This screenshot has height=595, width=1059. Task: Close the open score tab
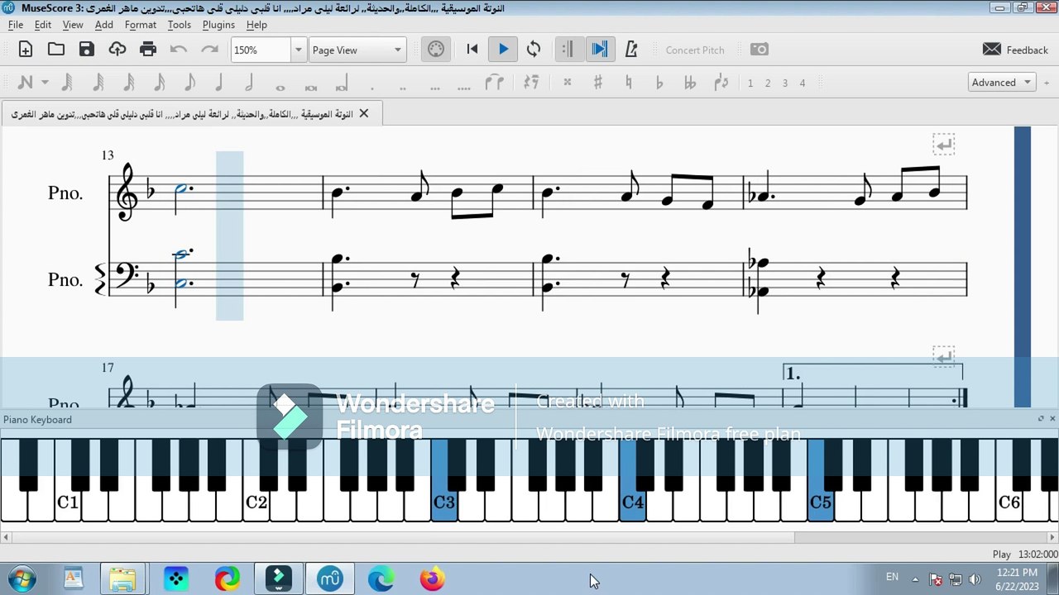click(x=363, y=114)
